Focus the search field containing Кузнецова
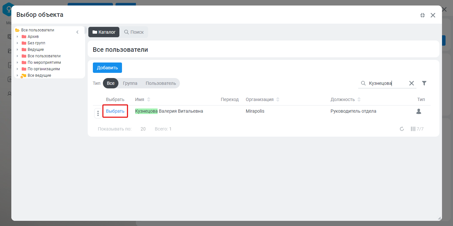The height and width of the screenshot is (226, 453). coord(387,83)
